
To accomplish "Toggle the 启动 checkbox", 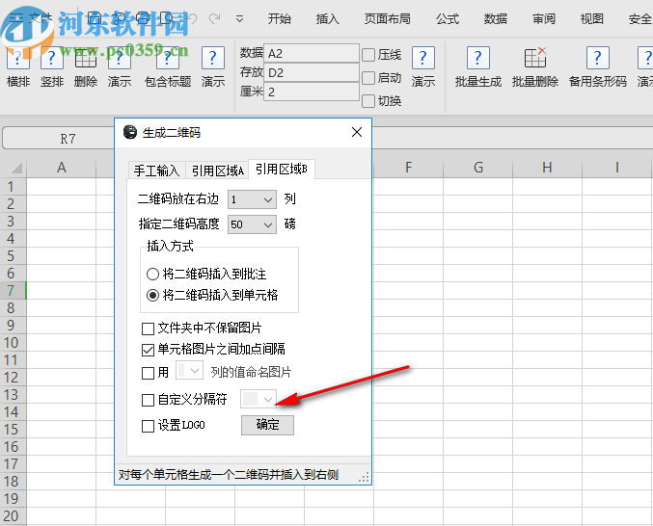I will [x=368, y=78].
